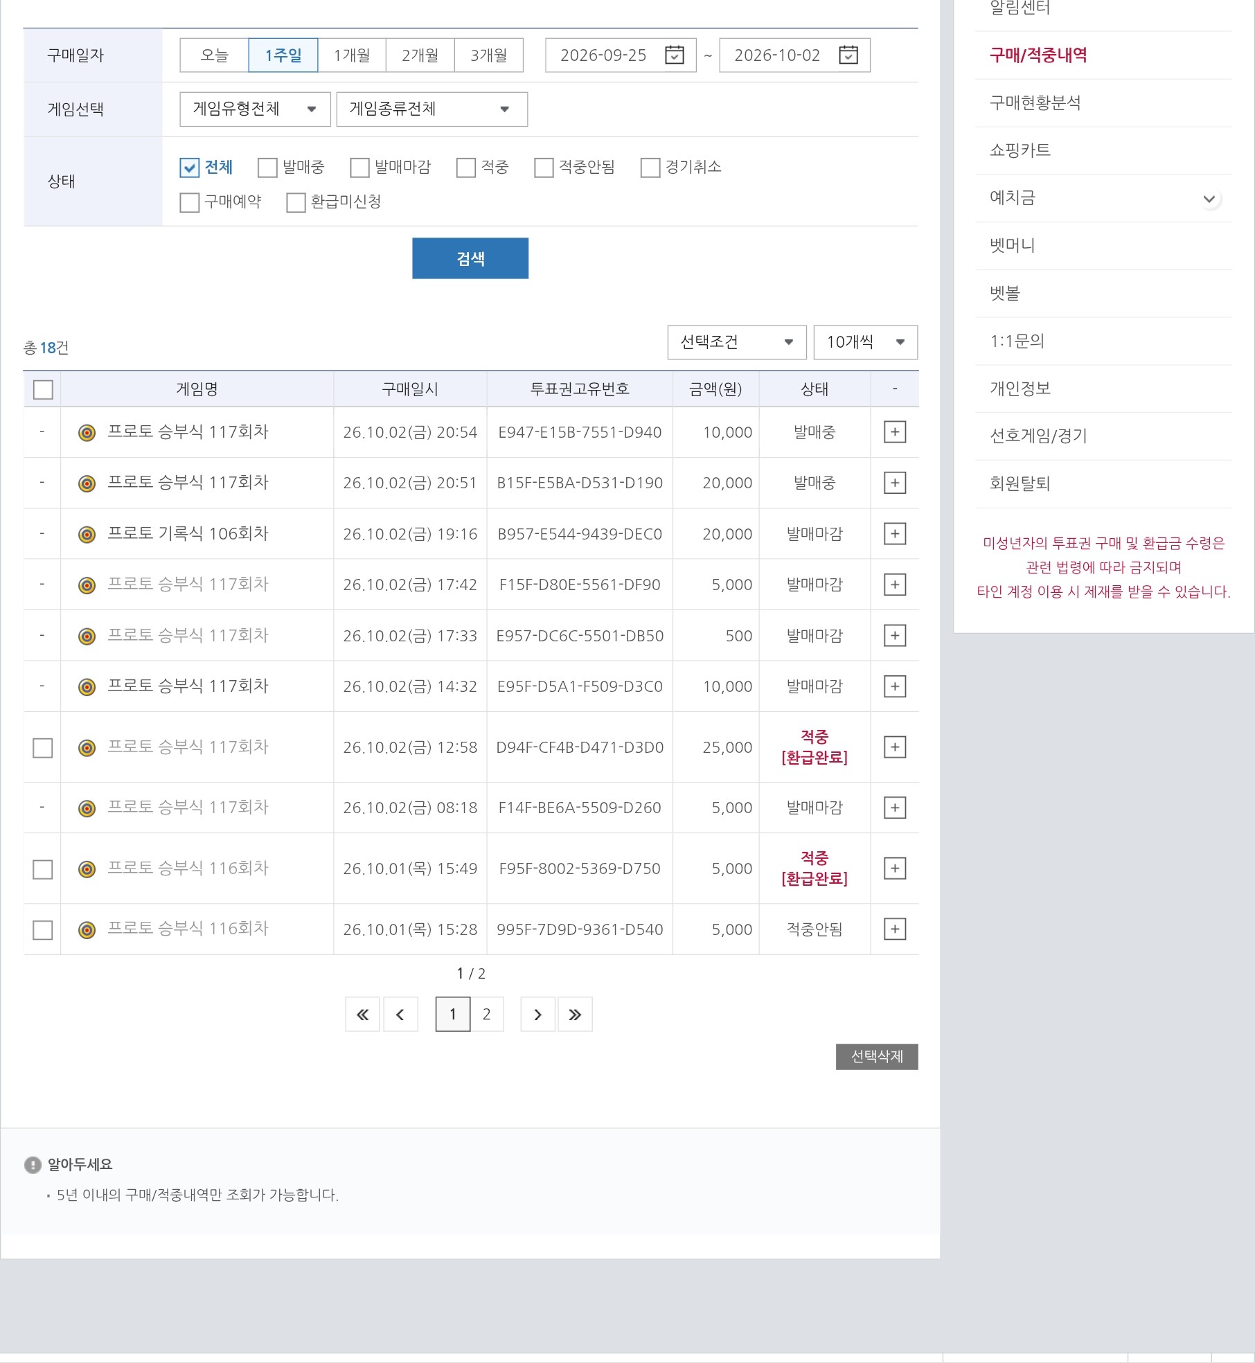This screenshot has height=1363, width=1255.
Task: Expand details for ticket B15F-E5BA-D531-D190
Action: pyautogui.click(x=895, y=483)
